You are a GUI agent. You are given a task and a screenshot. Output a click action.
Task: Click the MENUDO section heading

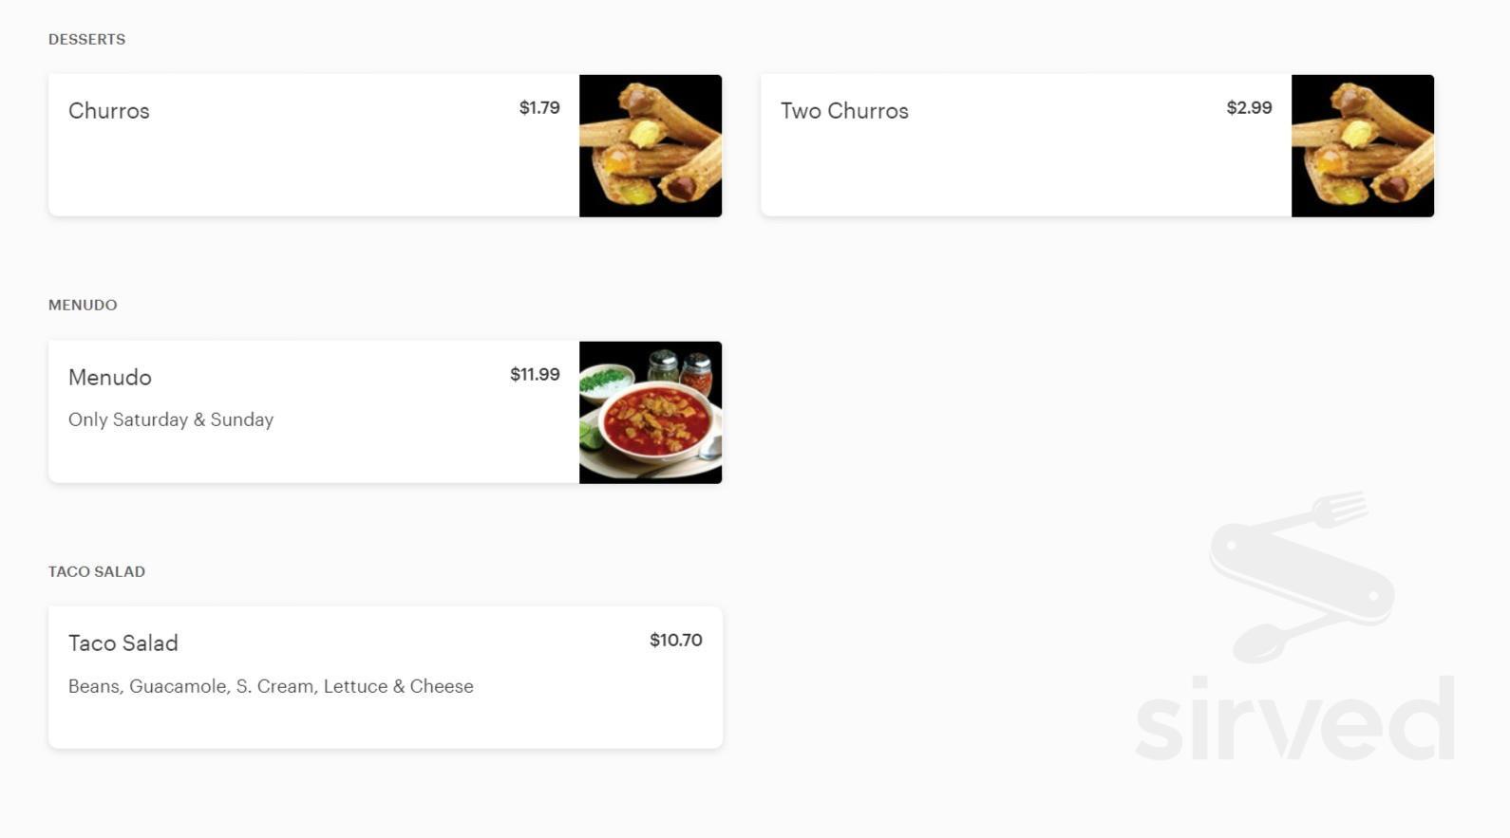pyautogui.click(x=83, y=305)
